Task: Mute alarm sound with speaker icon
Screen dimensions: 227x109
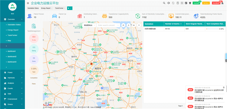Action: 169,3
